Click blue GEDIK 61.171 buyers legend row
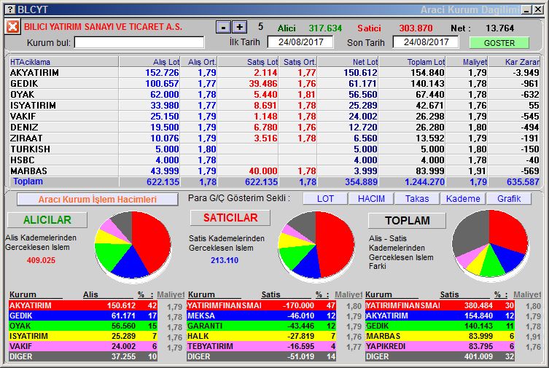 tap(83, 316)
